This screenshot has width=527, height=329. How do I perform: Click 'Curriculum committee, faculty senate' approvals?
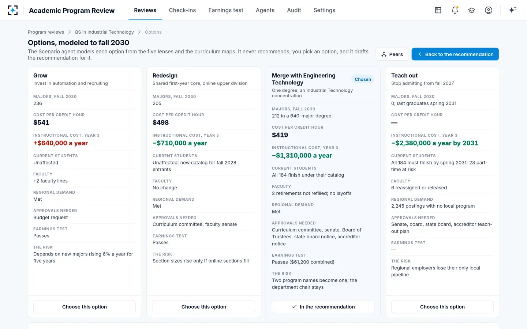(195, 224)
